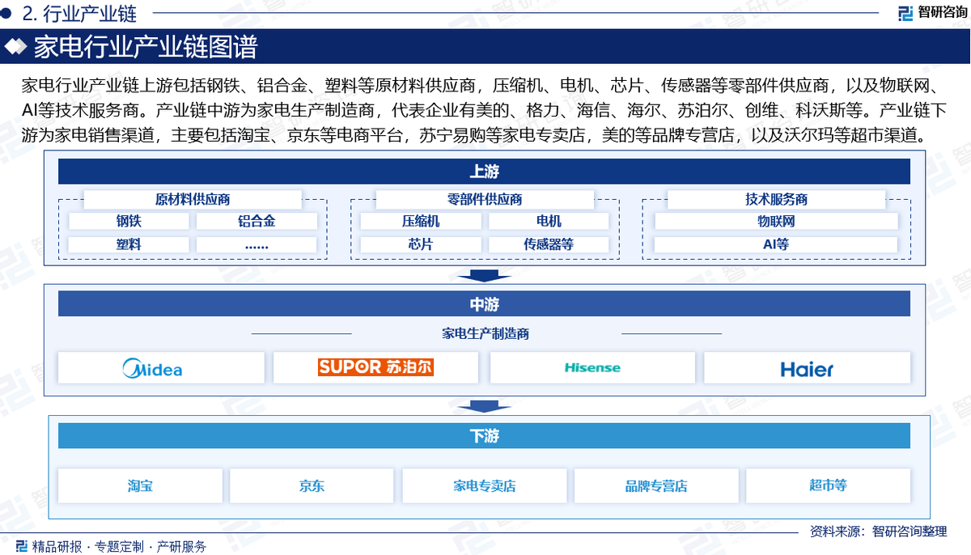Select the 中游 header bar
The height and width of the screenshot is (555, 971).
tap(484, 304)
